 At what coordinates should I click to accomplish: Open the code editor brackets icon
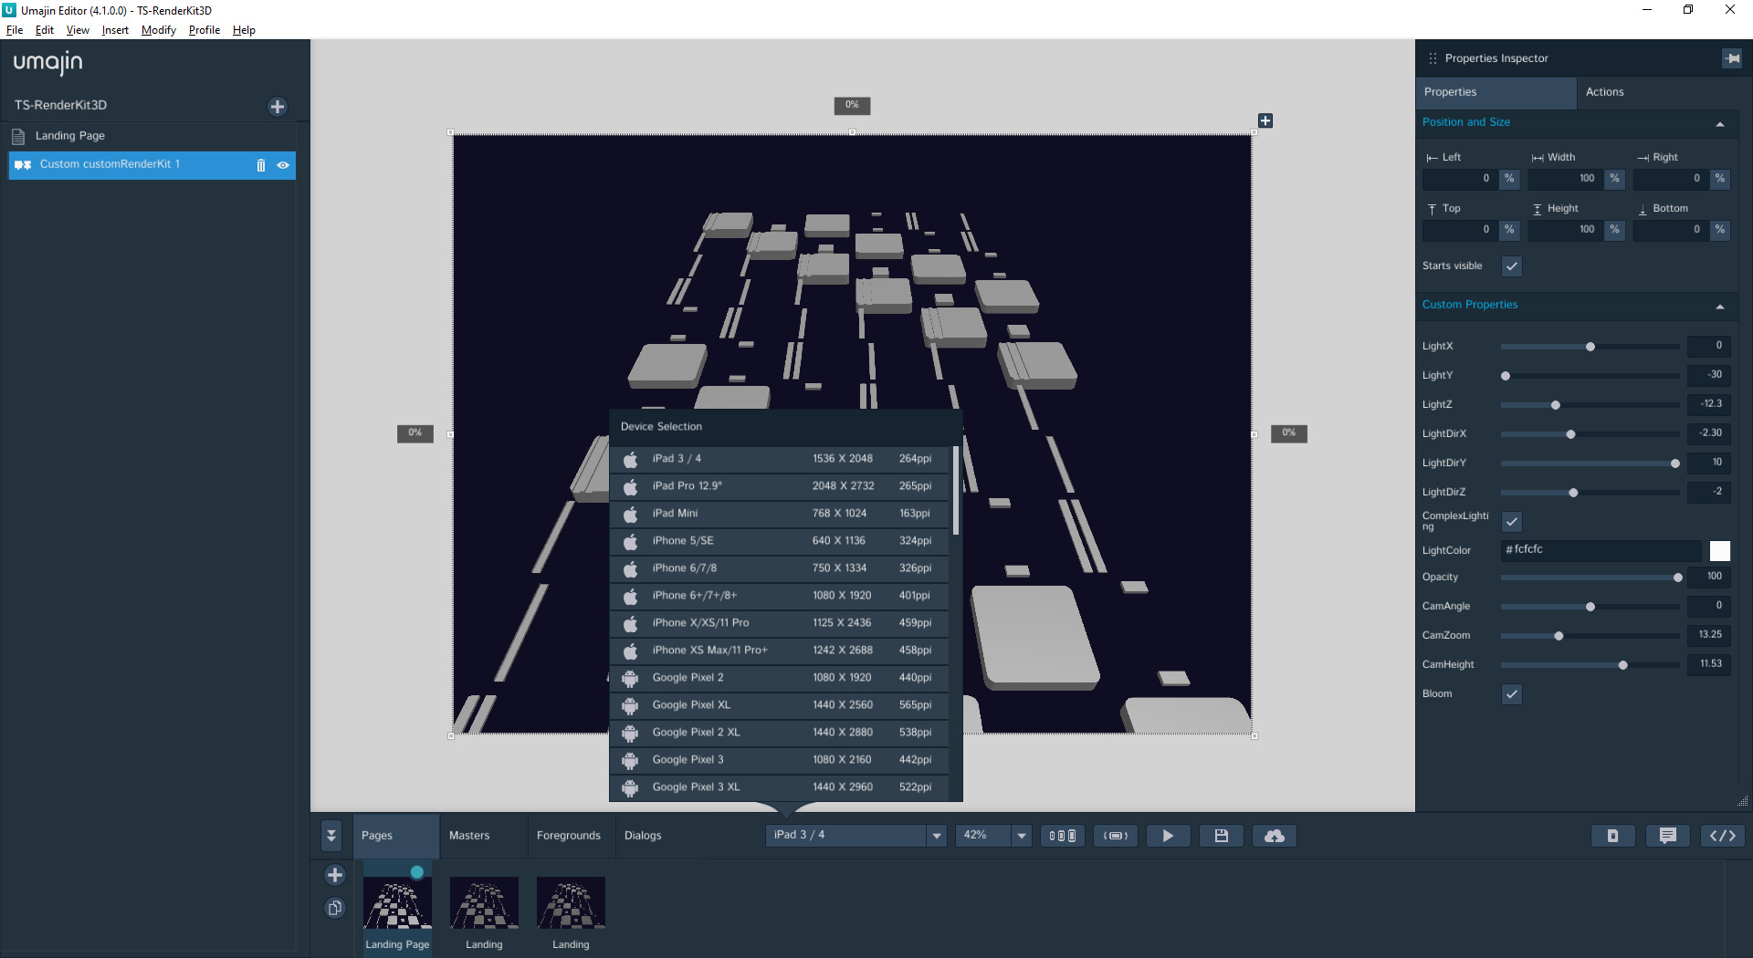click(x=1722, y=836)
